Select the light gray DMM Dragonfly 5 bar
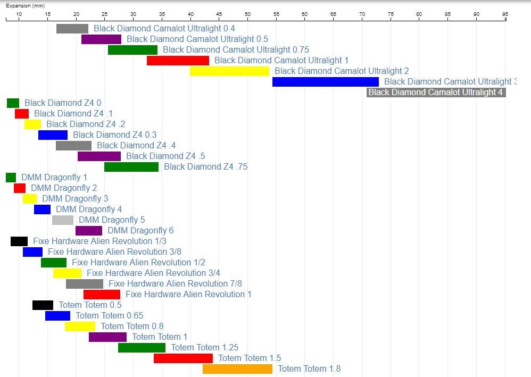Screen dimensions: 531x377 [x=63, y=220]
